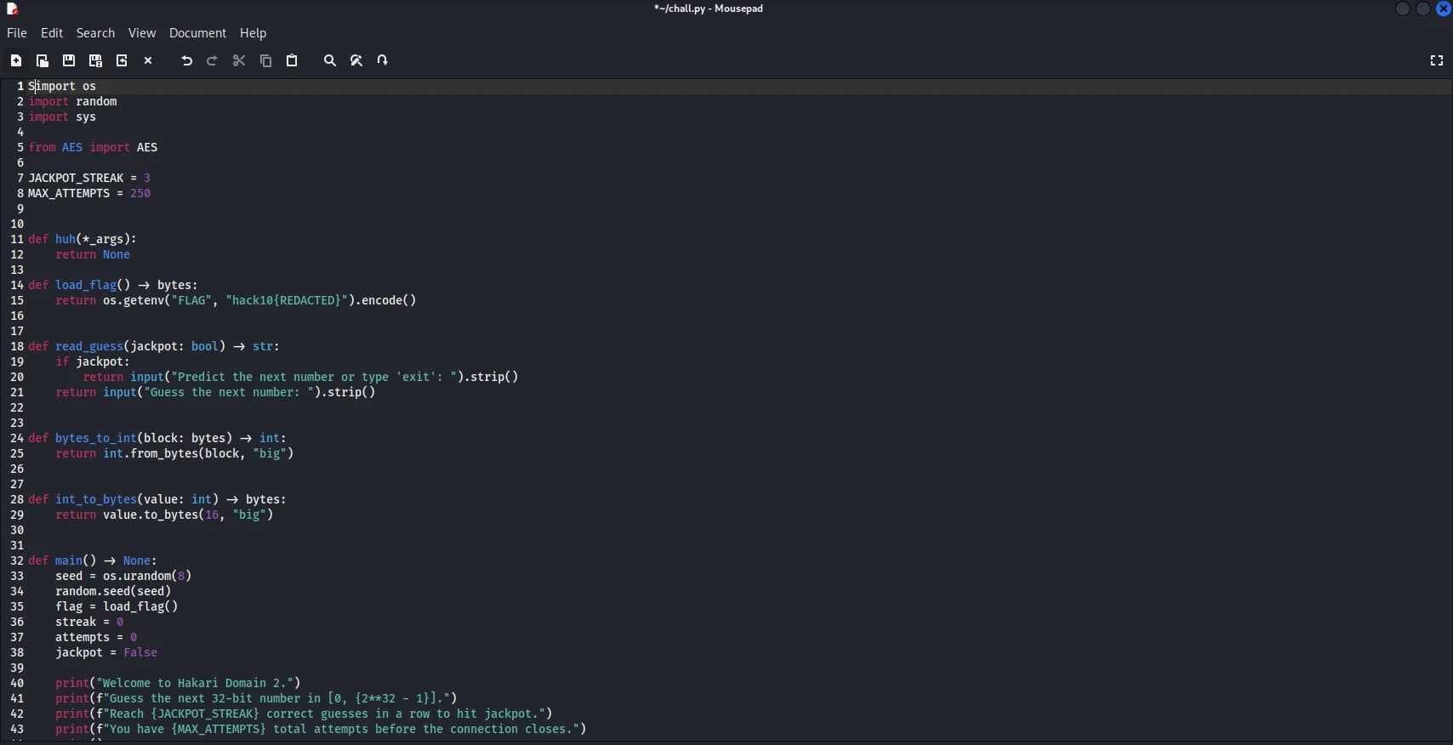Create a new document from the toolbar
Image resolution: width=1453 pixels, height=745 pixels.
16,60
